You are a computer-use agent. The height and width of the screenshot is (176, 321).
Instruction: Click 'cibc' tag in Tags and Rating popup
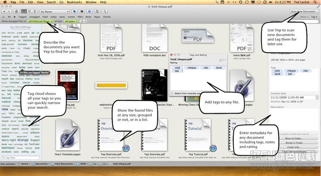[206, 68]
